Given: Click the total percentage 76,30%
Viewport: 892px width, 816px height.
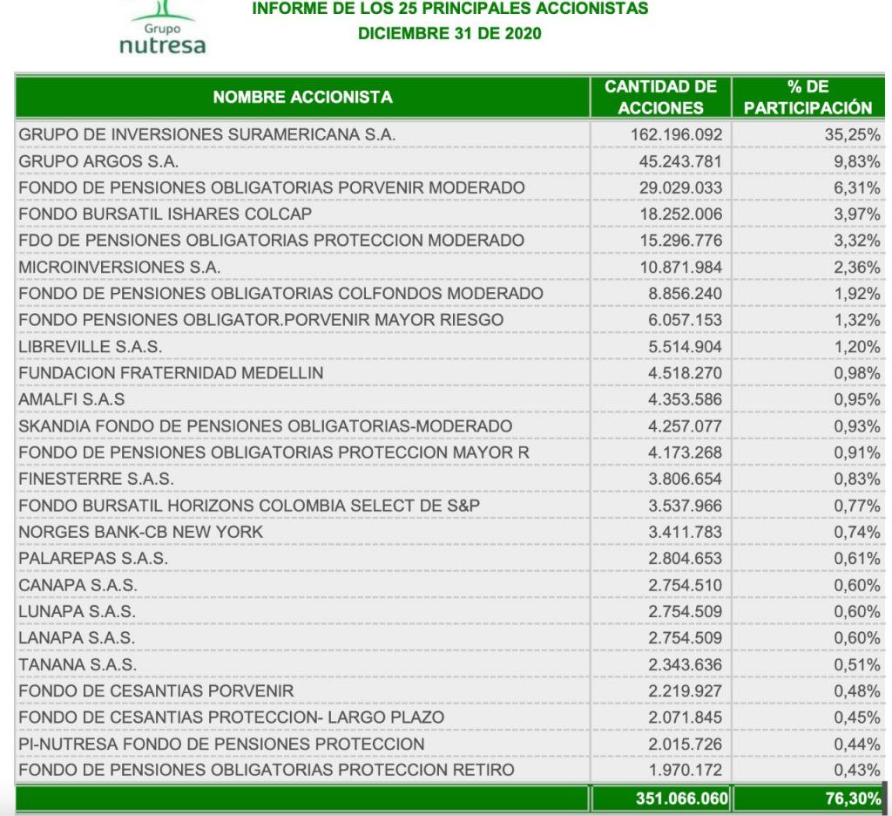Looking at the screenshot, I should 853,799.
